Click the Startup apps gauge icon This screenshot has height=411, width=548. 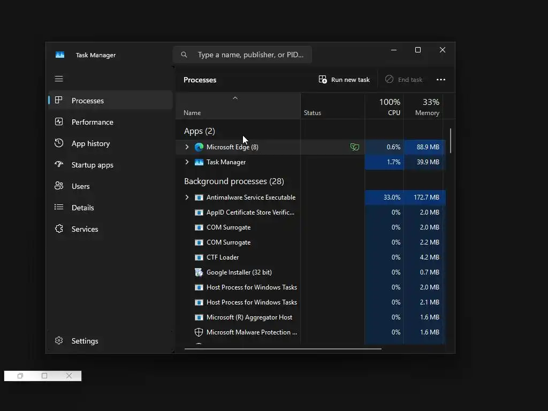[59, 164]
